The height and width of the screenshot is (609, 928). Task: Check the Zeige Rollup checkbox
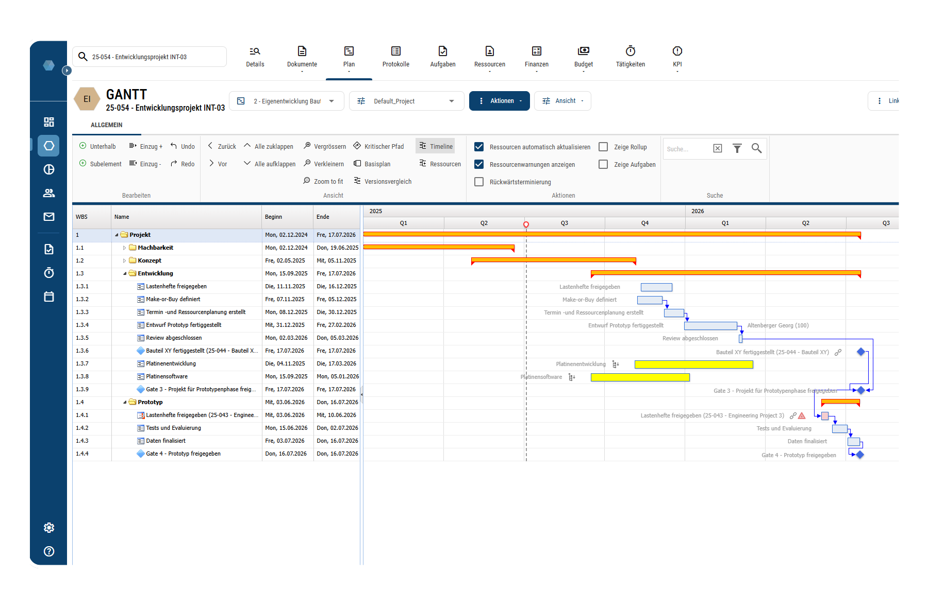(603, 147)
